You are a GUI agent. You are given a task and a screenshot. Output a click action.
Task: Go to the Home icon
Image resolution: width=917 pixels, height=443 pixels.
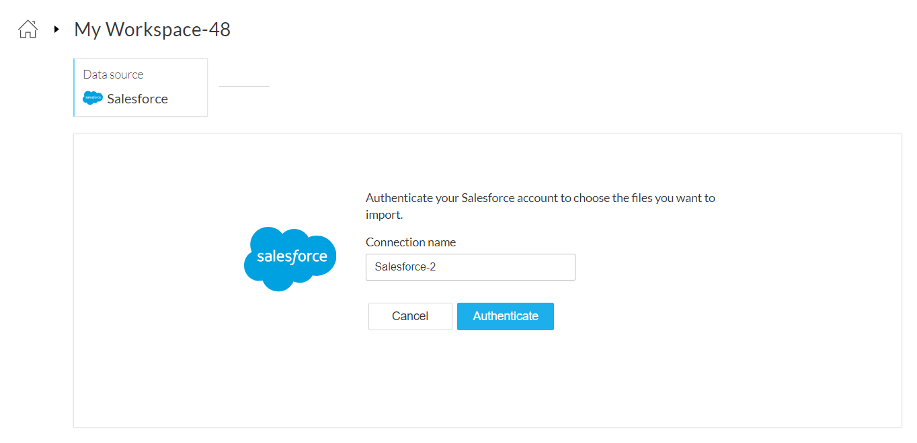point(28,30)
